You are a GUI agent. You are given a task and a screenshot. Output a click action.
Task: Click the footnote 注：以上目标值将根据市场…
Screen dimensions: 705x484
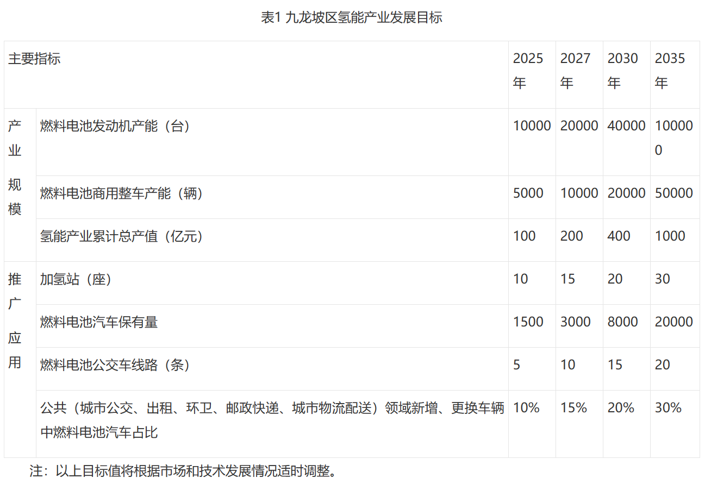(183, 470)
